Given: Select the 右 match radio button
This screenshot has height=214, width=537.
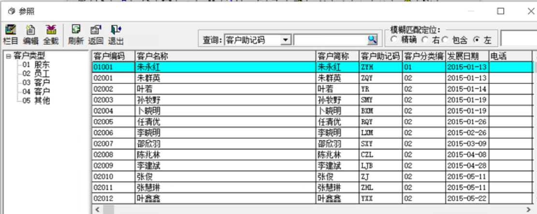Looking at the screenshot, I should click(x=425, y=40).
